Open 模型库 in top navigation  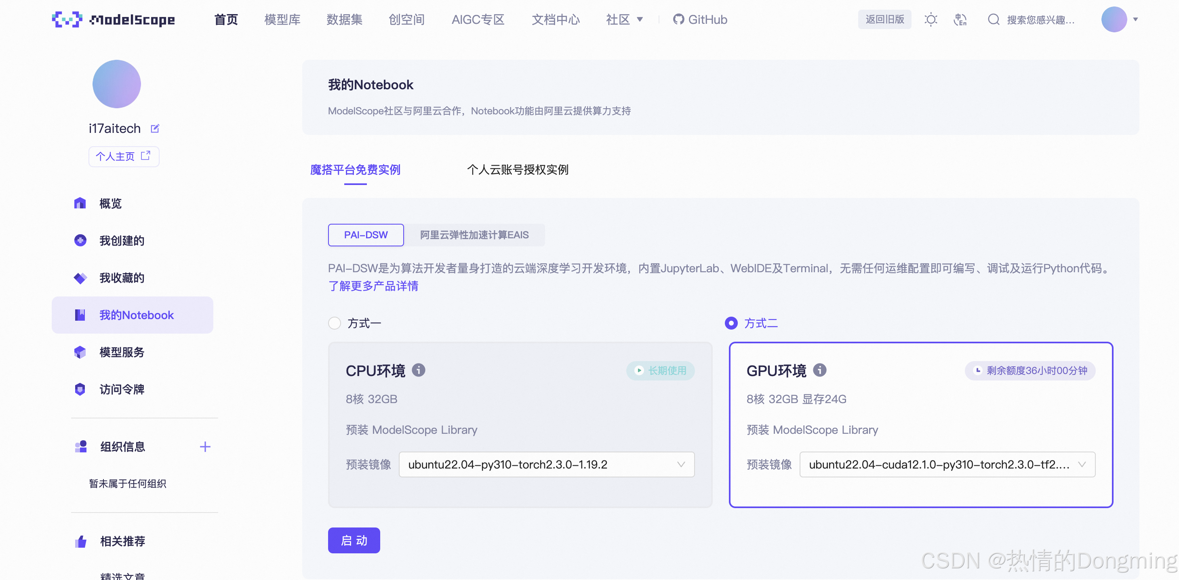click(282, 20)
